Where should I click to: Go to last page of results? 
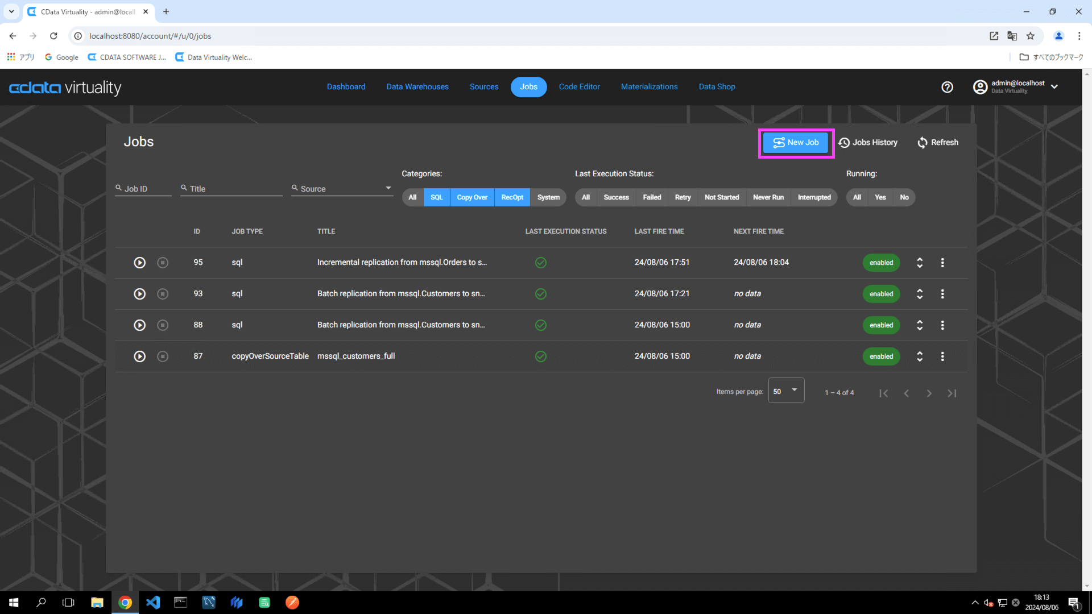click(x=952, y=393)
